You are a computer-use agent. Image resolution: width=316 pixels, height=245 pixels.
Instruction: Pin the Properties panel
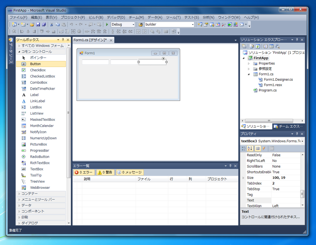pyautogui.click(x=297, y=134)
